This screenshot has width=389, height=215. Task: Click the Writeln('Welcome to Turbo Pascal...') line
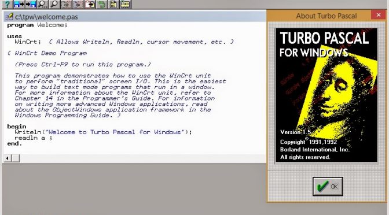[103, 132]
